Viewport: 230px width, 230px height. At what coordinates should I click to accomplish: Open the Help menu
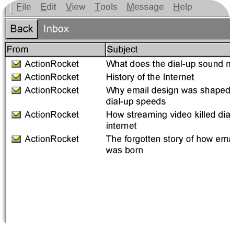[x=182, y=7]
